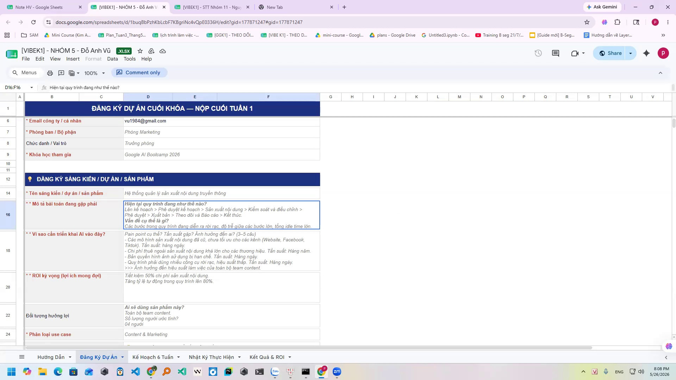
Task: Open the SAM bookmark folder
Action: click(x=30, y=35)
